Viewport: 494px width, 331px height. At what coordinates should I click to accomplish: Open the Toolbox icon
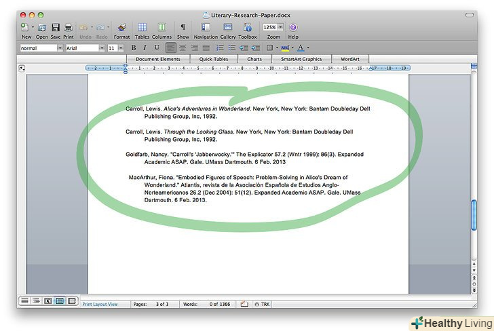point(248,27)
